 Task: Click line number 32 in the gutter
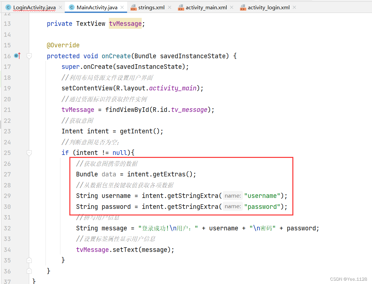point(7,228)
